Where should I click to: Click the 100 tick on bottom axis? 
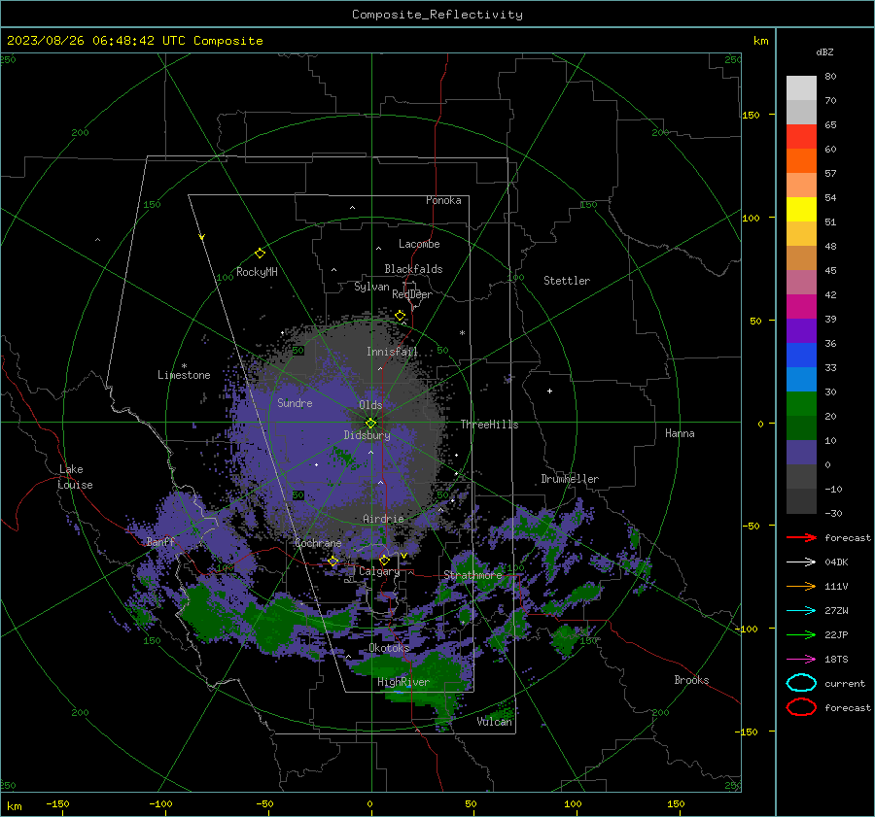pyautogui.click(x=573, y=803)
